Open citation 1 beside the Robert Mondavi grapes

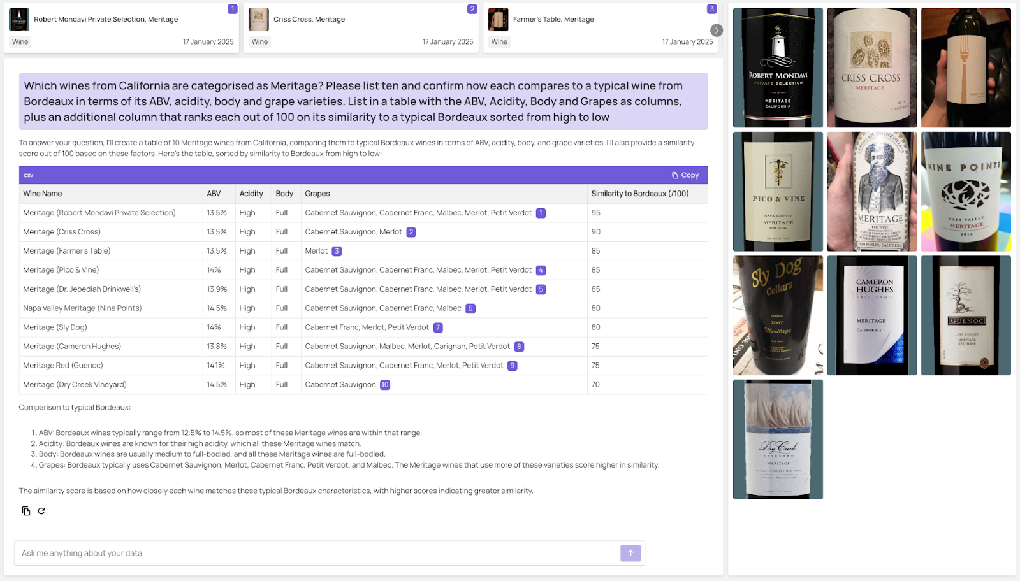point(541,213)
